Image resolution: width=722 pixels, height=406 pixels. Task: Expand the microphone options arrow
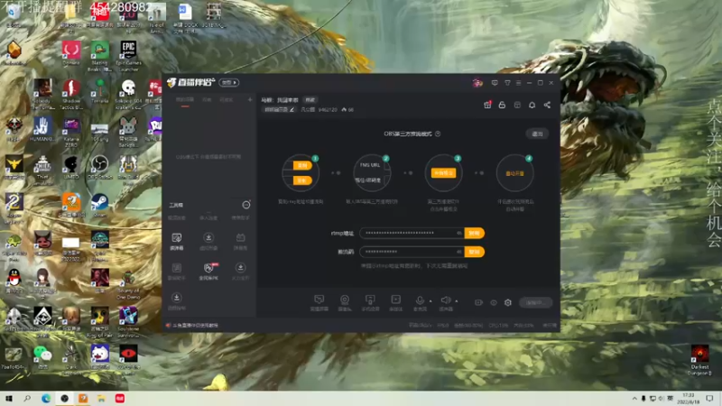coord(430,301)
